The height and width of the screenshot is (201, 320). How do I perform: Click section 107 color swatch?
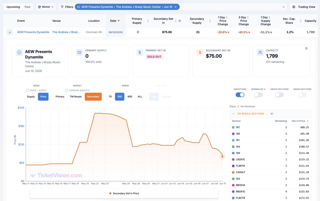coord(233,127)
